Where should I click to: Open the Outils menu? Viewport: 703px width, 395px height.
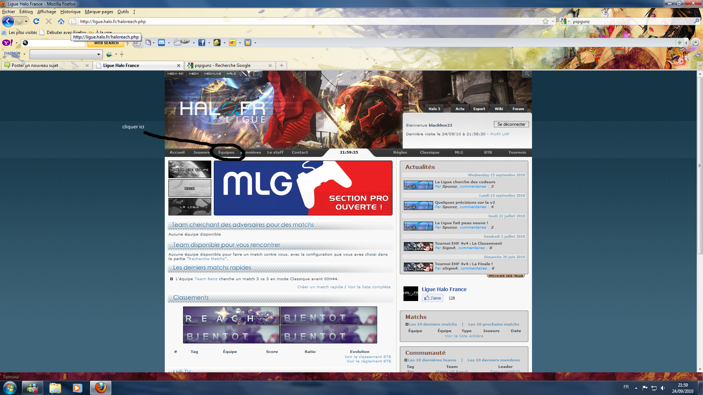pos(123,12)
